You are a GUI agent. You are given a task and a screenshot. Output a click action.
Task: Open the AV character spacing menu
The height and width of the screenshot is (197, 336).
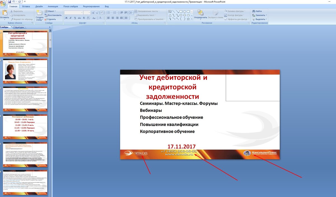88,18
